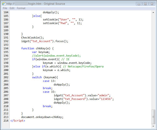
Task: Click line number 214
Action: click(x=6, y=121)
